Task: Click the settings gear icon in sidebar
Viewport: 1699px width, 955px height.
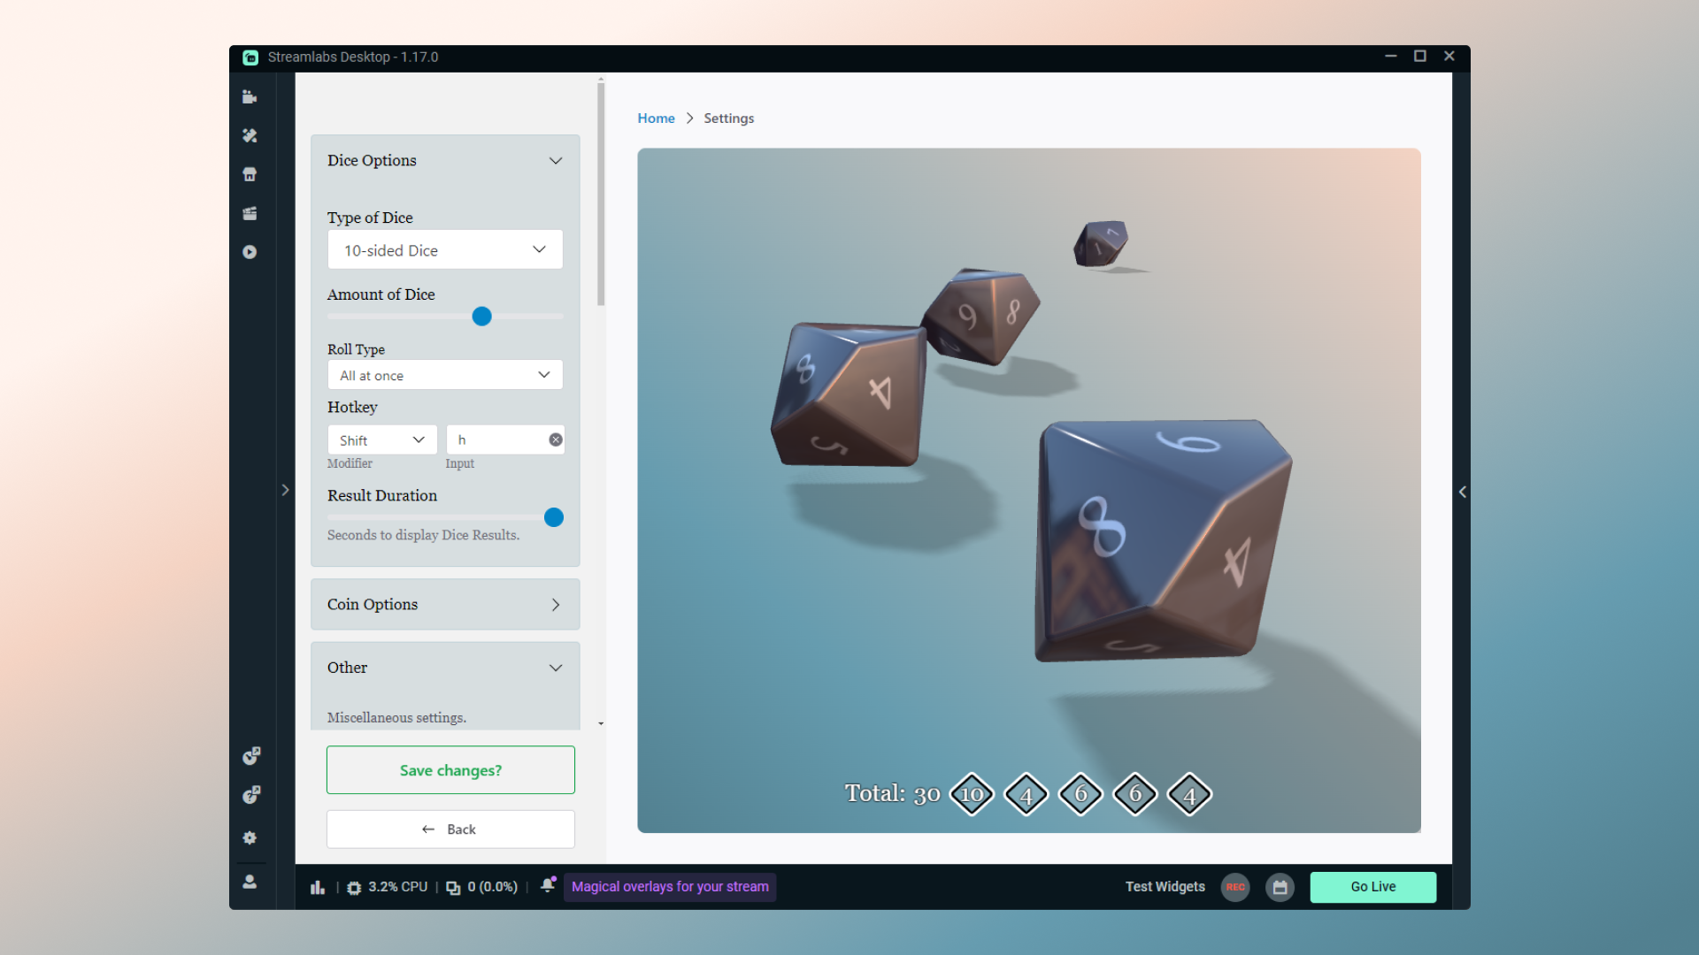Action: click(250, 837)
